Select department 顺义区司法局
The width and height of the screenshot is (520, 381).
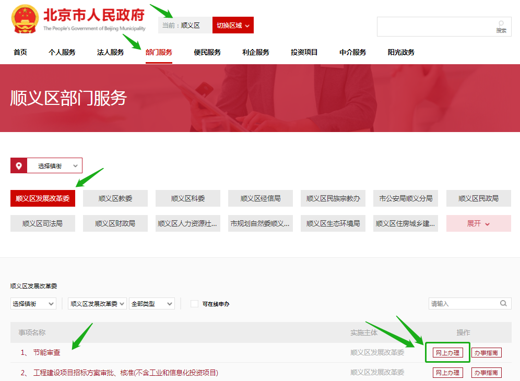click(43, 223)
